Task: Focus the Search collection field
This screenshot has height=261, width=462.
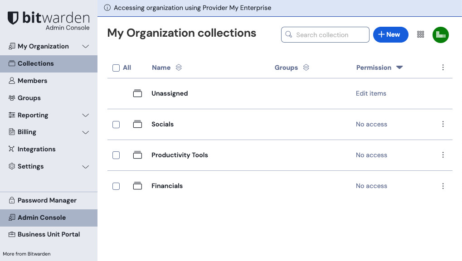Action: click(330, 35)
